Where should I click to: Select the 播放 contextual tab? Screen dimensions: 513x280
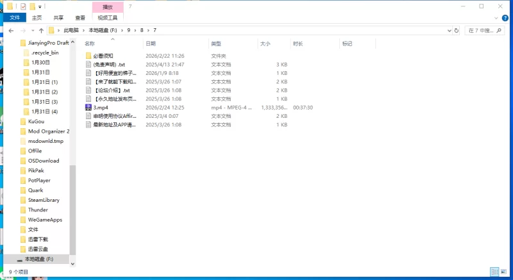(x=108, y=7)
